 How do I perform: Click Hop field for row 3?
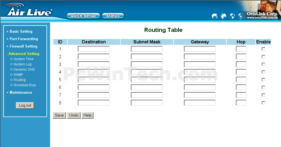pyautogui.click(x=241, y=64)
